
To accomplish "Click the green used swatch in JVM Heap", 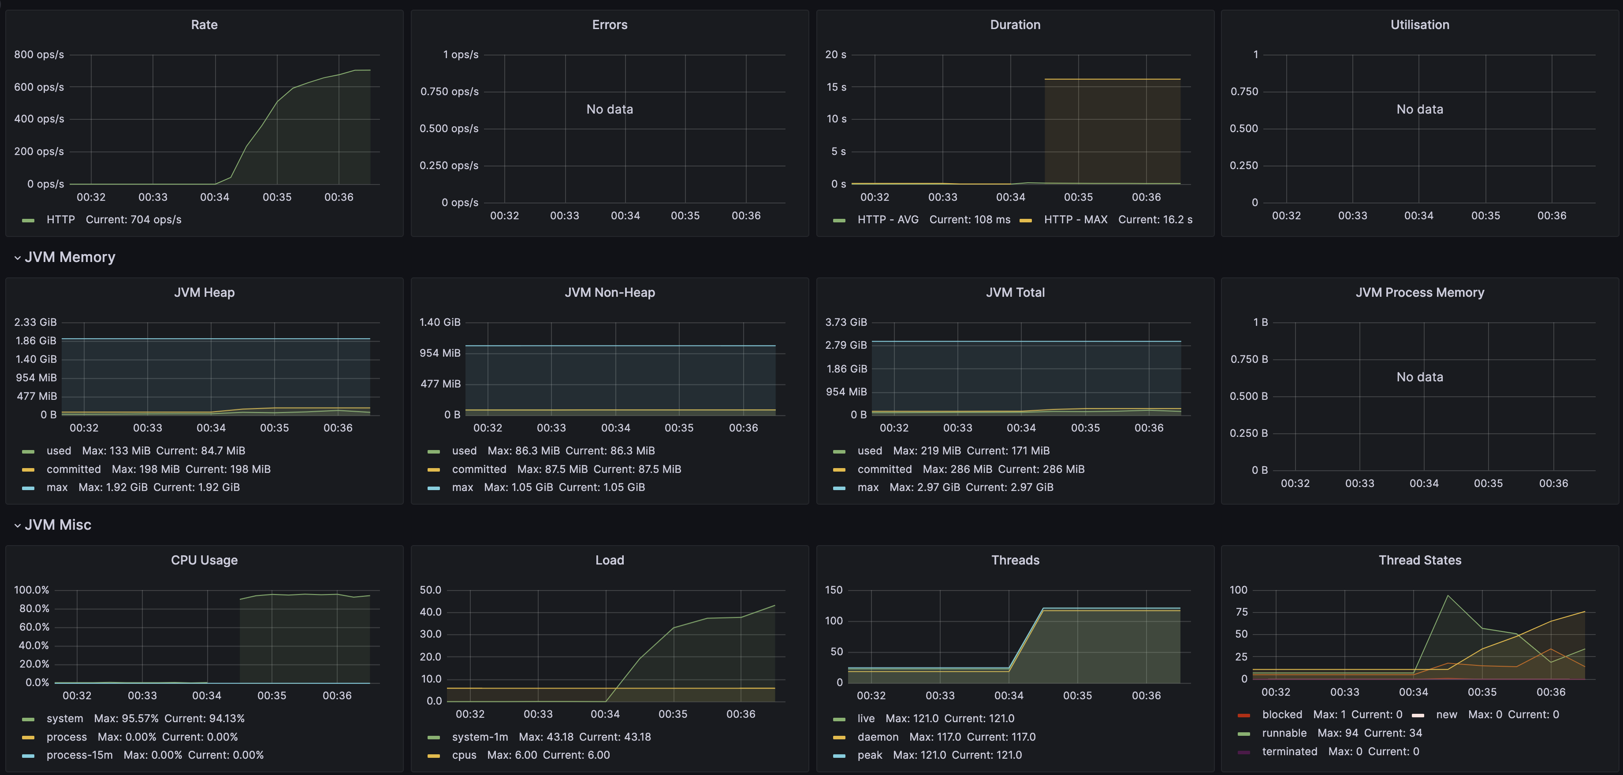I will (28, 451).
